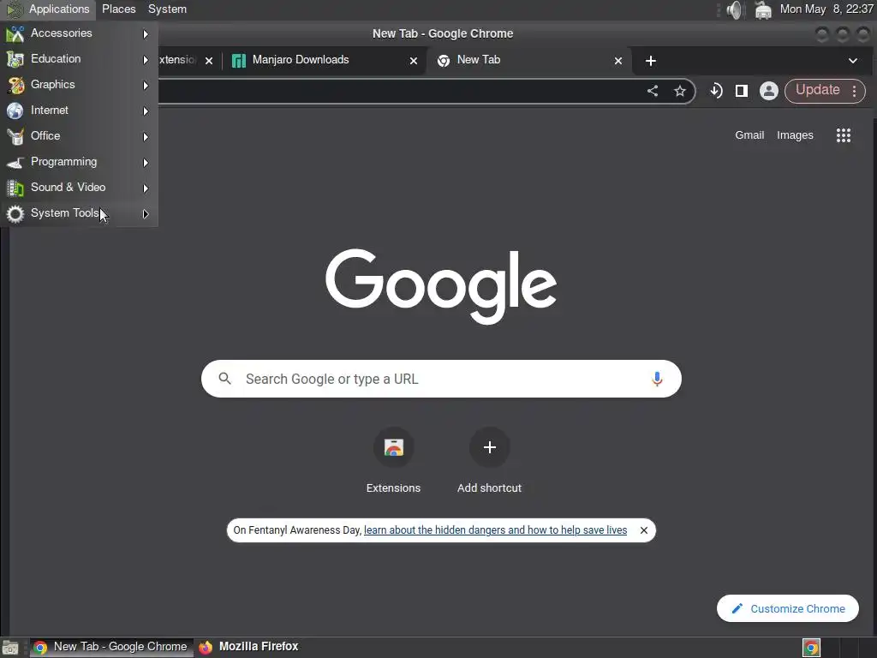
Task: Open the System Tools submenu
Action: click(x=79, y=213)
